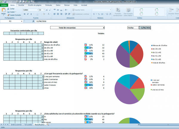Apply percent style format
179x129 pixels.
pos(99,14)
